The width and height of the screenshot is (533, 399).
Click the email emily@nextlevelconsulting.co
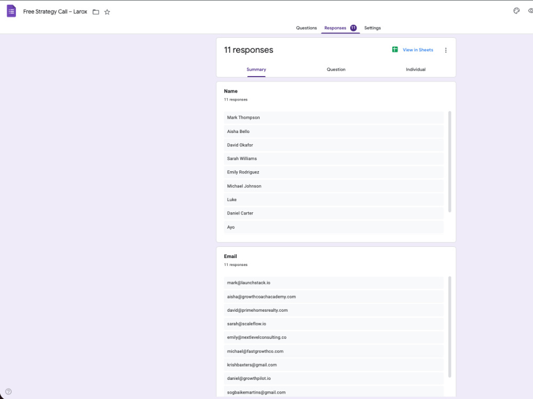[257, 337]
